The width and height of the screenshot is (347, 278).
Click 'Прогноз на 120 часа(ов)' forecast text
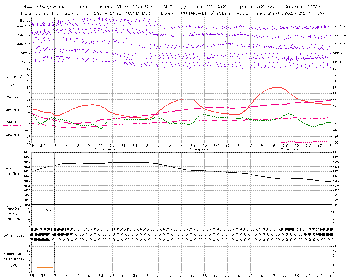click(x=52, y=13)
